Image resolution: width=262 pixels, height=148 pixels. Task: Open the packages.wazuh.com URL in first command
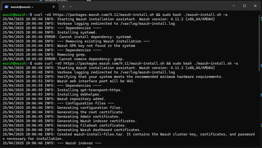pos(103,15)
